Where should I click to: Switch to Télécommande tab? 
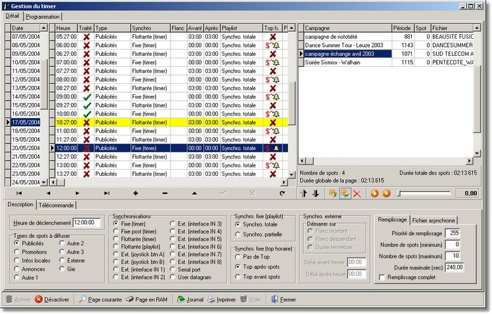pos(57,205)
